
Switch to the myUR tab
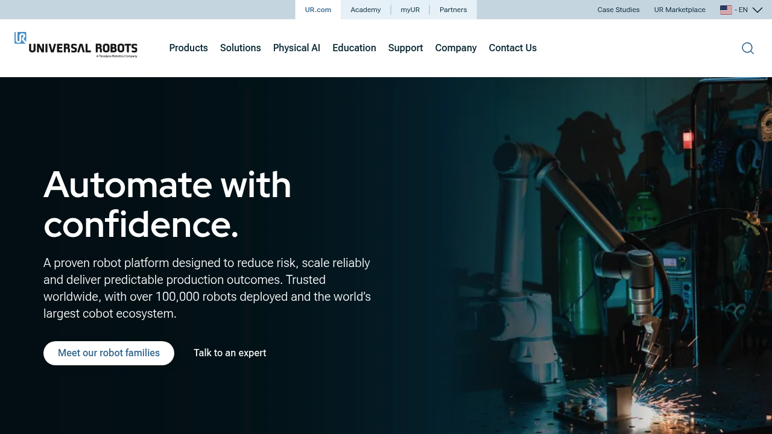[x=410, y=10]
